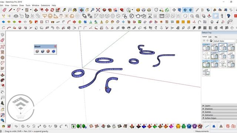
Task: Click the first Slicer5 toolbar icon
Action: (37, 51)
